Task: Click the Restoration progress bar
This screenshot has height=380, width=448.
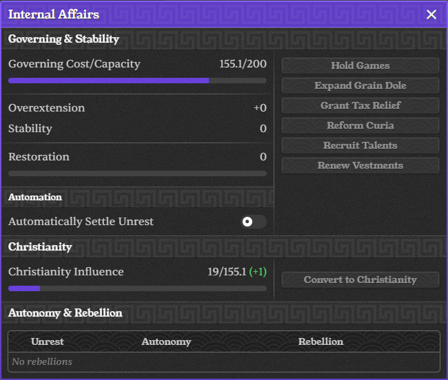Action: pos(137,173)
